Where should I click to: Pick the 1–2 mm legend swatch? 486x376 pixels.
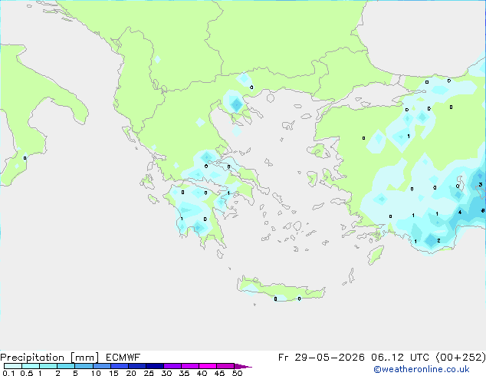coord(48,366)
